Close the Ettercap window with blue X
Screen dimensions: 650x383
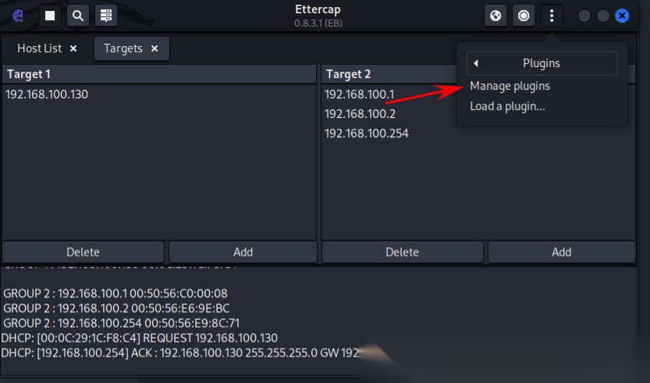[622, 16]
